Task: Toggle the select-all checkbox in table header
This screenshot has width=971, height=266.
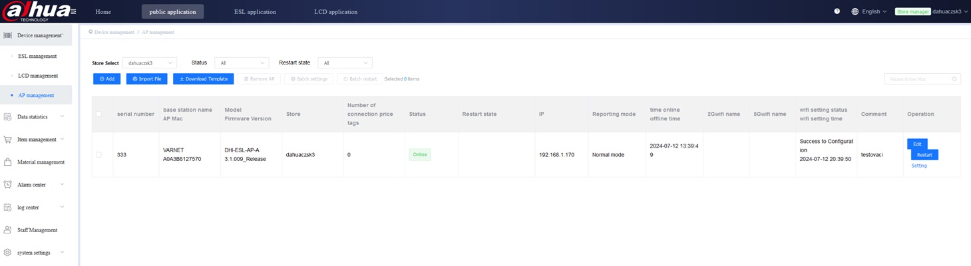Action: (x=99, y=114)
